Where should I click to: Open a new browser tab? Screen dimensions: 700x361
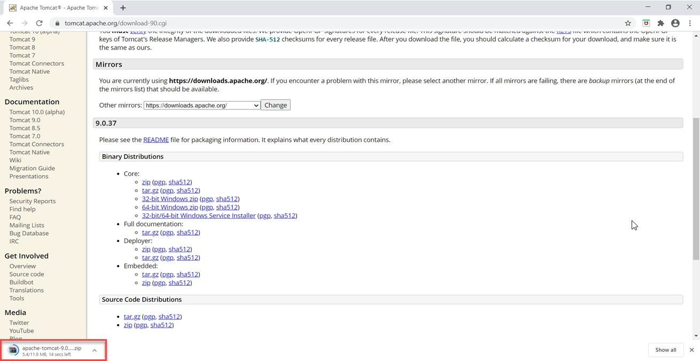(x=123, y=7)
